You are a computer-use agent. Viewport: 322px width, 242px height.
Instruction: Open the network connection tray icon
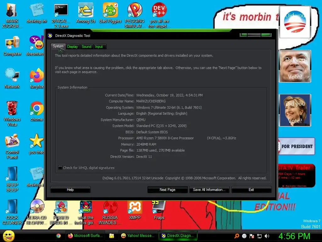(259, 236)
